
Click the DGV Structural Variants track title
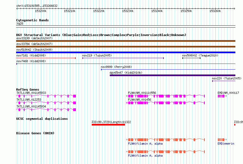101,35
